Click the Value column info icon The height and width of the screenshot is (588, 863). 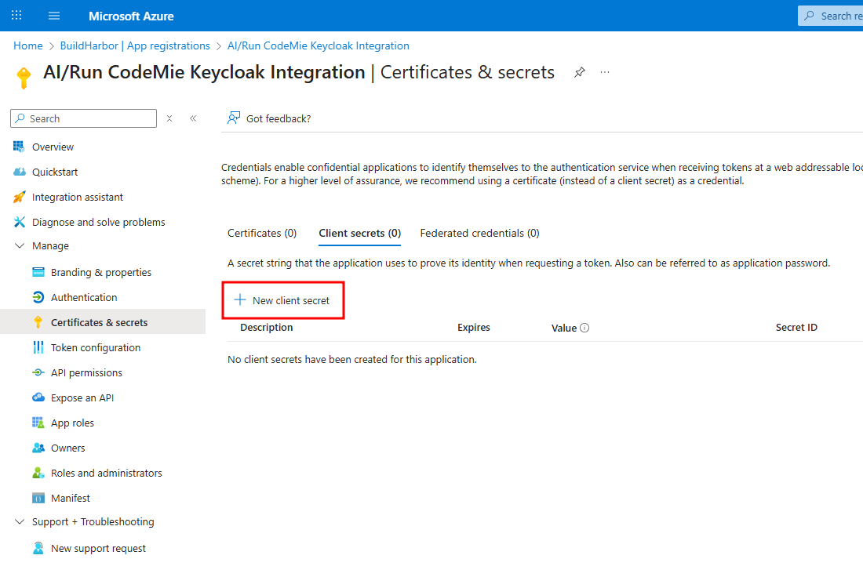click(x=584, y=328)
